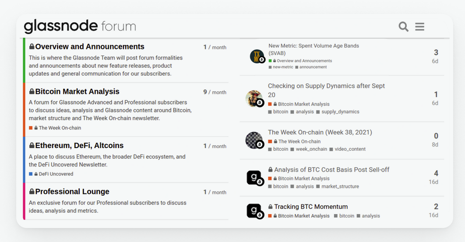Select the market_structure tag
The height and width of the screenshot is (242, 465).
(x=338, y=187)
